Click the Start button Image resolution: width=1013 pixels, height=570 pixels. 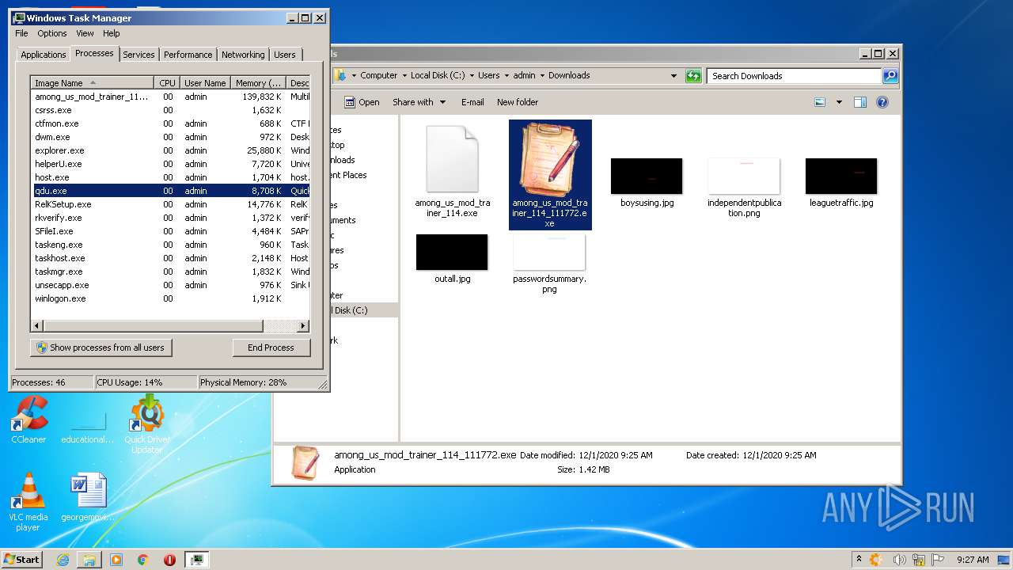(x=21, y=560)
